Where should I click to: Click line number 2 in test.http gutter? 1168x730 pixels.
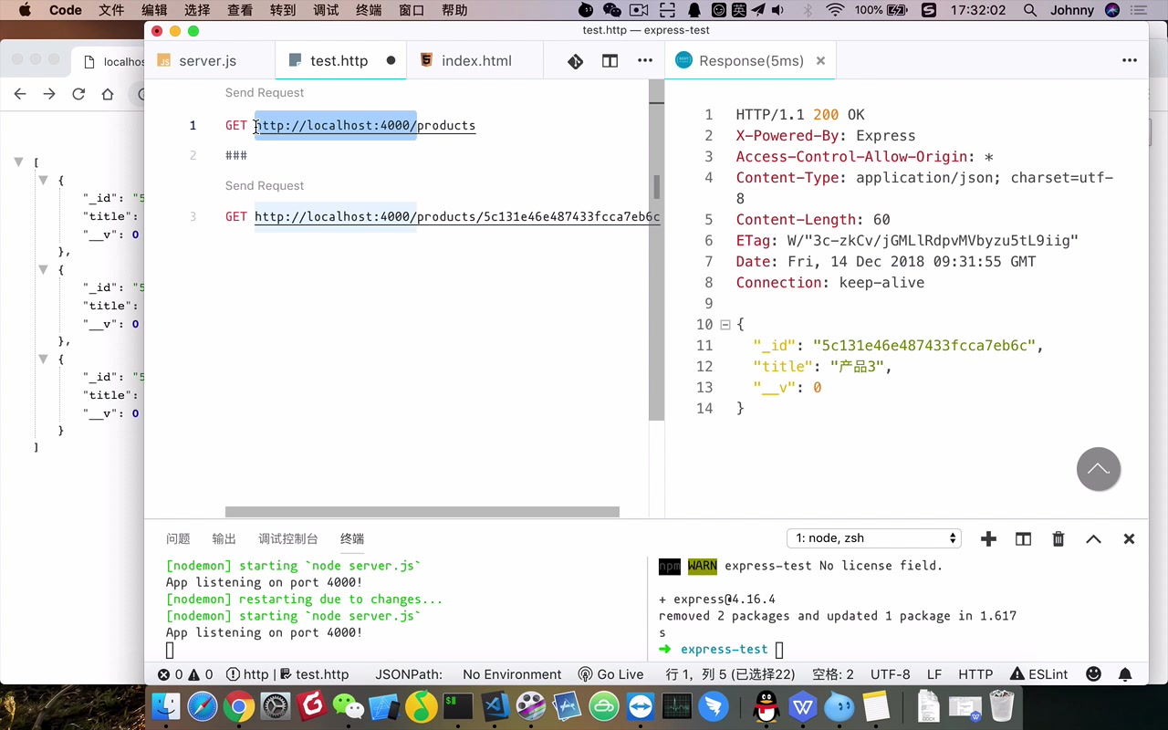point(193,155)
